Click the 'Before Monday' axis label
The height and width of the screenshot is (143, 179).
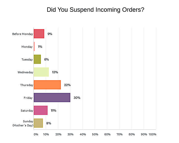coord(23,34)
